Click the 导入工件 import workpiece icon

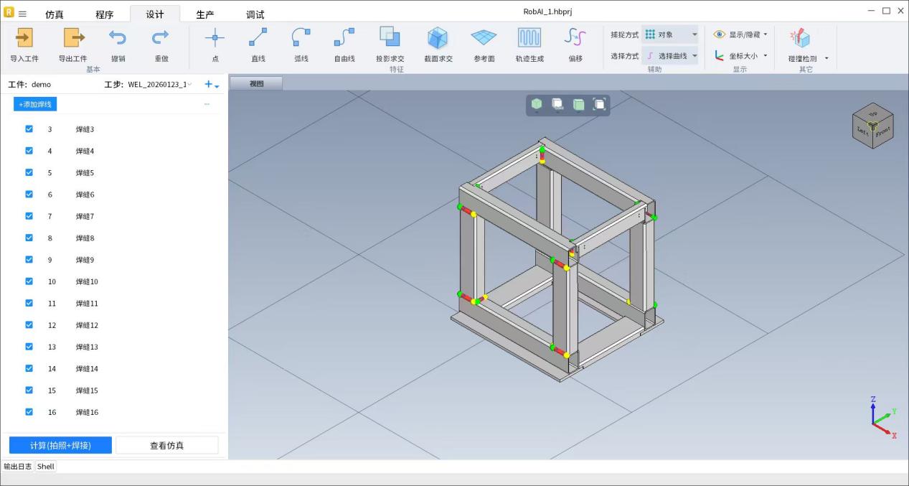click(24, 38)
